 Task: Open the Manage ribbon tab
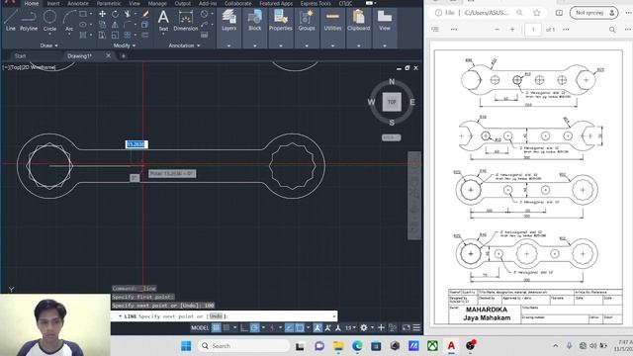coord(157,3)
